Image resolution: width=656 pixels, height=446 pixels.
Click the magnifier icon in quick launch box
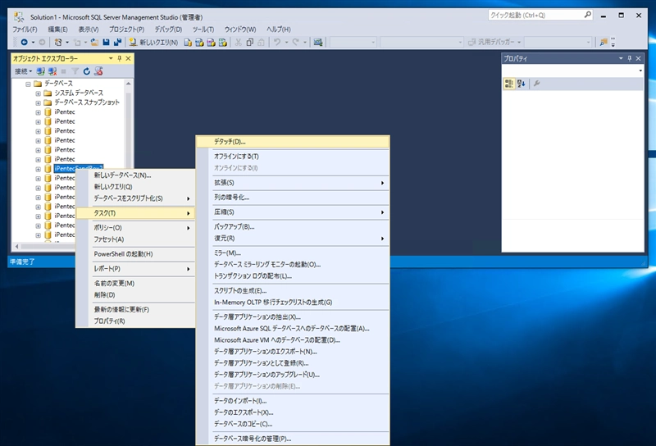587,15
